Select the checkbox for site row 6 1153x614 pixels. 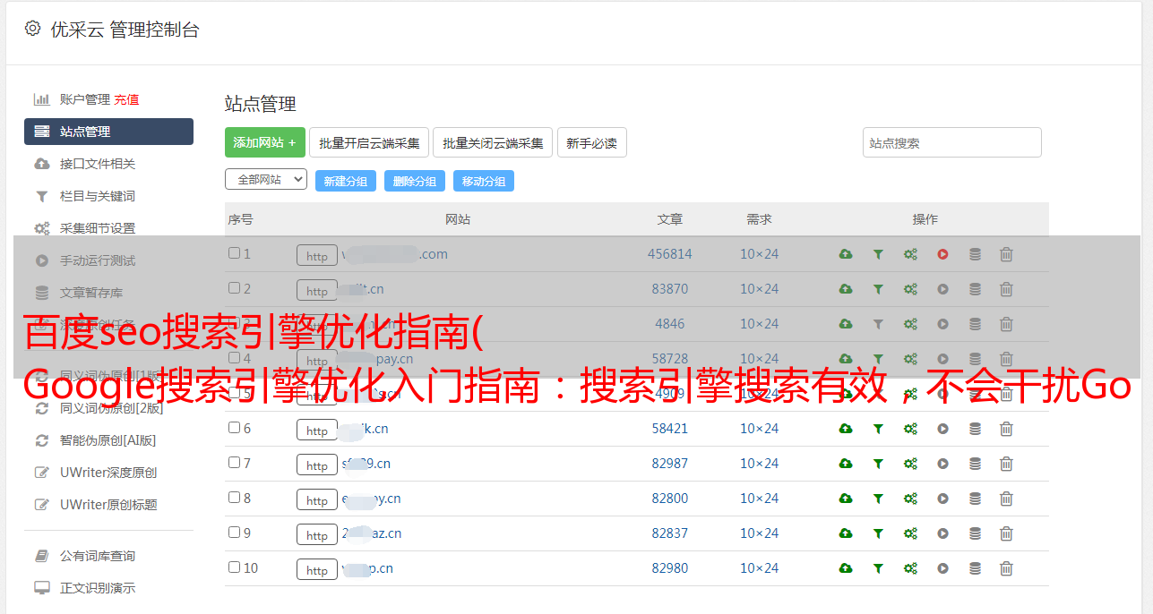(x=234, y=428)
